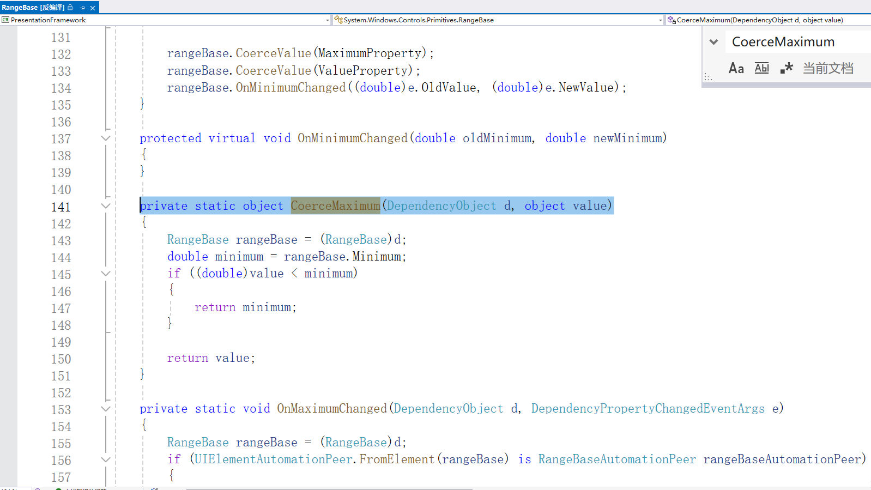Click the CoerceMaximum search input field
This screenshot has width=871, height=490.
tap(796, 42)
